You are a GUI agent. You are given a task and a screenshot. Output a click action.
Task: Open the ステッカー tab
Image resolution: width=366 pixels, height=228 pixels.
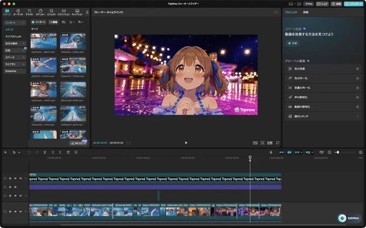(40, 12)
